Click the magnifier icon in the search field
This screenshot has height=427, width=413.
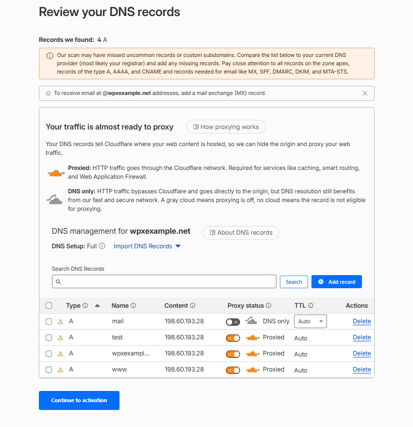pyautogui.click(x=58, y=282)
